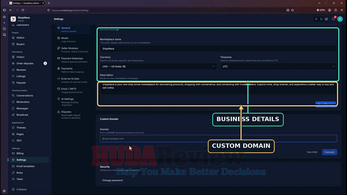The image size is (347, 195).
Task: Open General settings section
Action: point(74,29)
